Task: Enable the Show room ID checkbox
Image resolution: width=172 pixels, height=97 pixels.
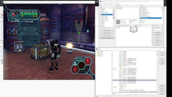Action: (x=122, y=26)
